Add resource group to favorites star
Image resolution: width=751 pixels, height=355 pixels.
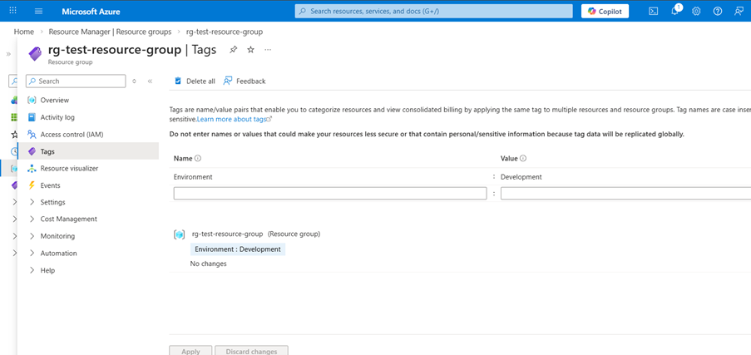point(250,50)
